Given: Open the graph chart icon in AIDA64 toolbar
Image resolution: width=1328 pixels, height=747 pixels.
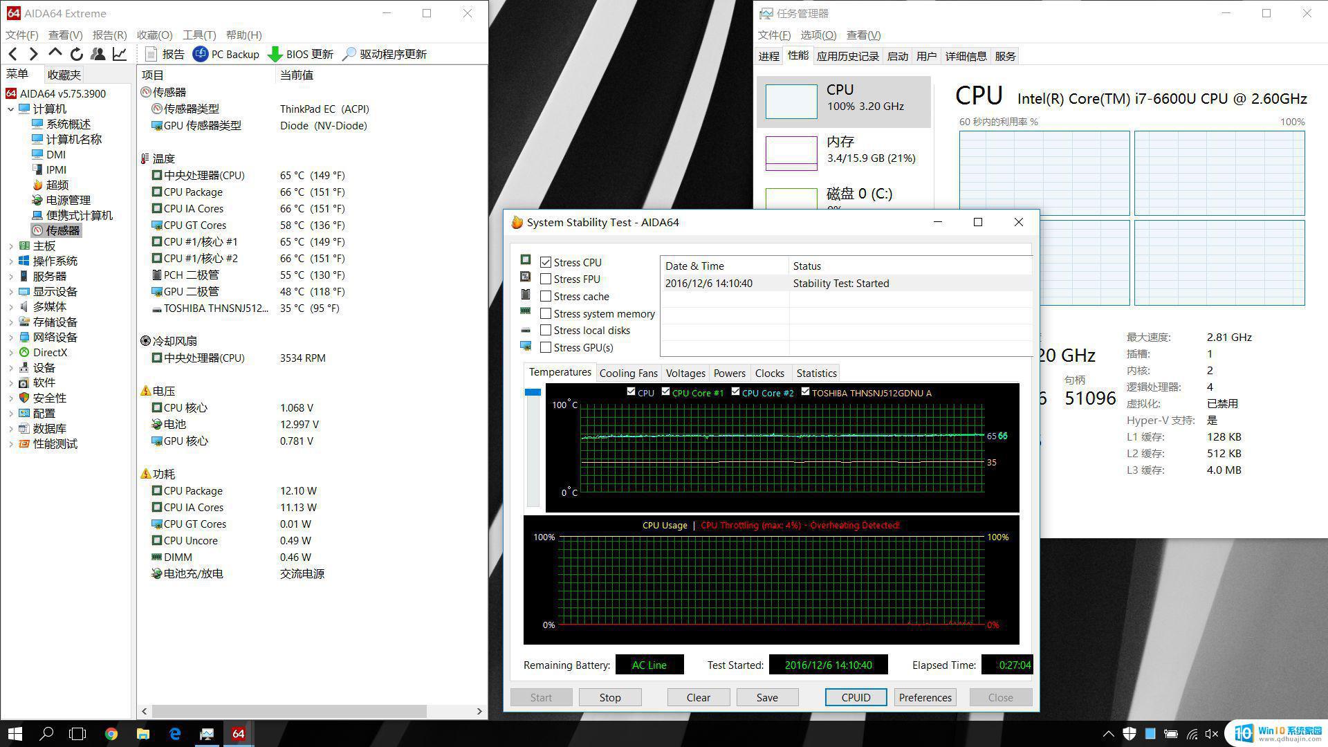Looking at the screenshot, I should (x=120, y=54).
